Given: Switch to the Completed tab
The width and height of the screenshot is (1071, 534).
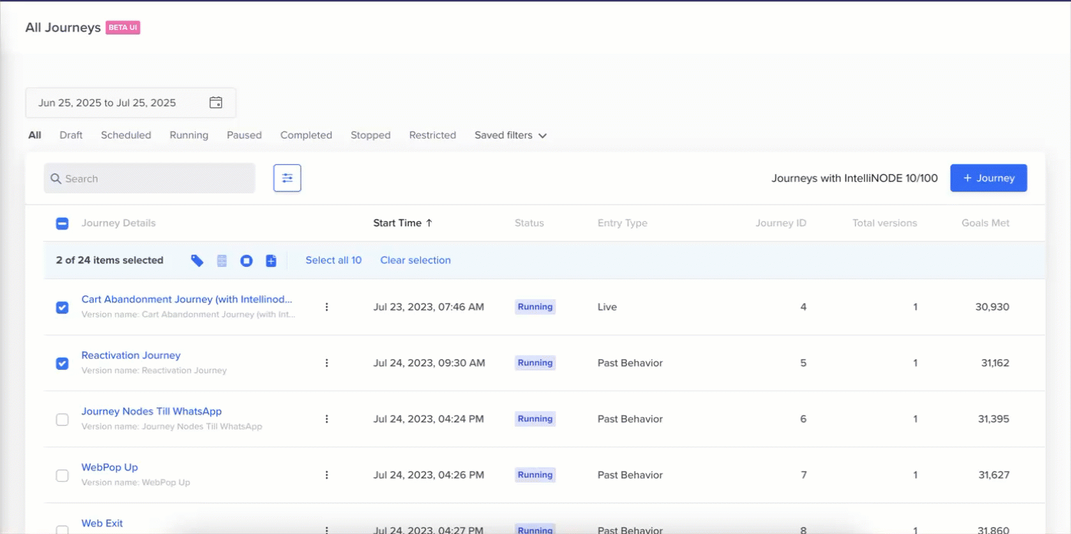Looking at the screenshot, I should point(306,135).
